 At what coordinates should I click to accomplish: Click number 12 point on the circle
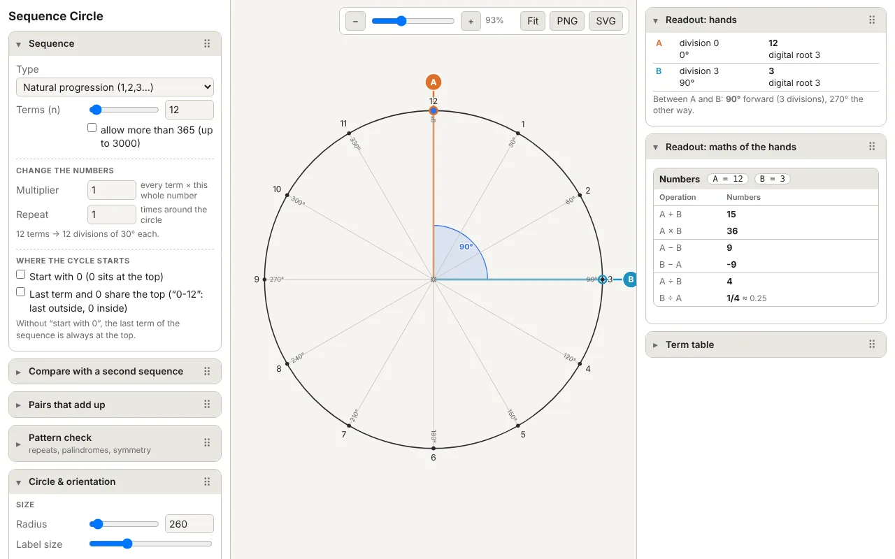pyautogui.click(x=434, y=110)
